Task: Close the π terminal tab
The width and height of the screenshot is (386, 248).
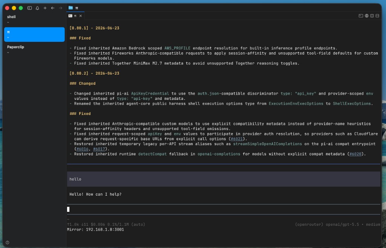Action: pyautogui.click(x=81, y=16)
